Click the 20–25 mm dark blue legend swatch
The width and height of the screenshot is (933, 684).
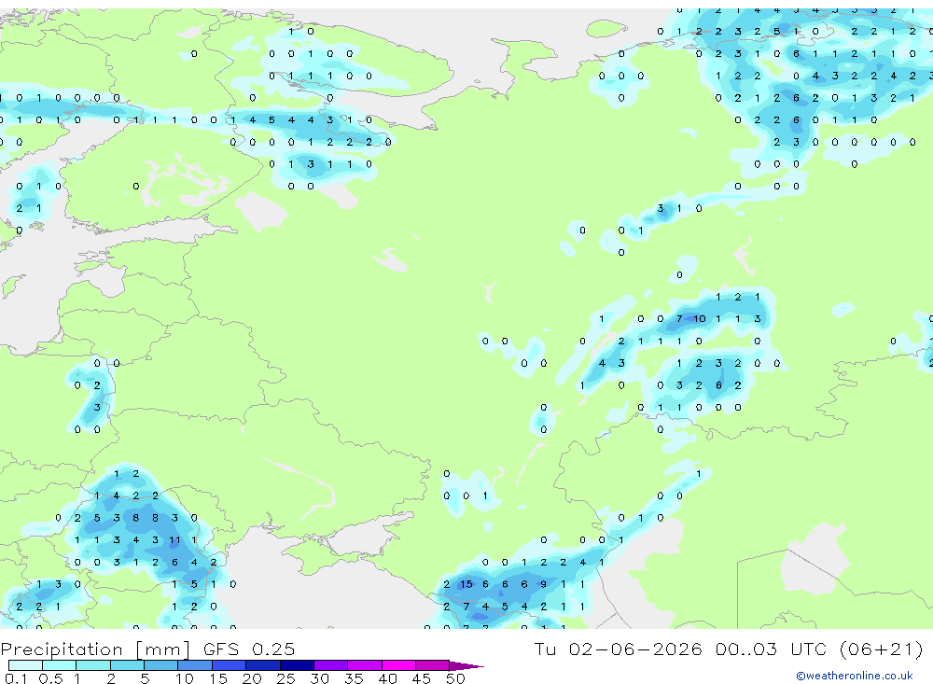[263, 665]
